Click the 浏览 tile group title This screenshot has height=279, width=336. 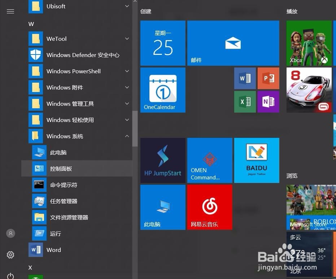tap(292, 176)
